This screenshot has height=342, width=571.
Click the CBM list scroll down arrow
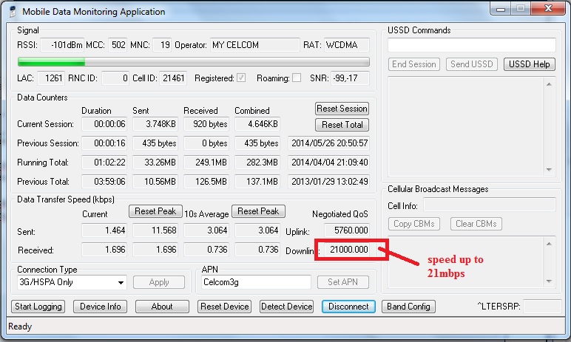pos(549,281)
